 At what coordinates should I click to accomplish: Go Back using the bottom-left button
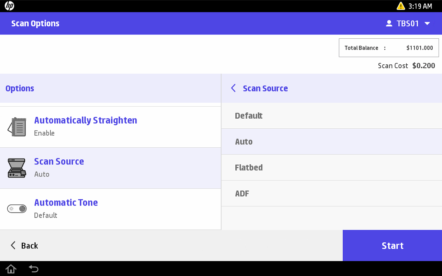pyautogui.click(x=24, y=245)
